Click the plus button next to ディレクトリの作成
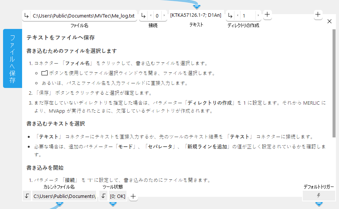The width and height of the screenshot is (339, 209). click(267, 15)
